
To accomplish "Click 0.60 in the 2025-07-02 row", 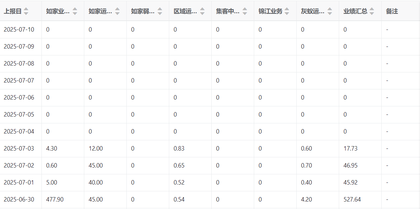I will pyautogui.click(x=52, y=166).
